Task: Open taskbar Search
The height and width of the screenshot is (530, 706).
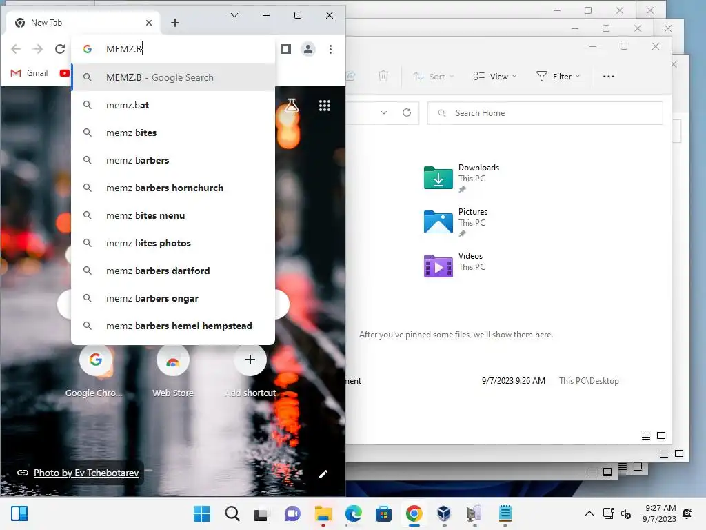Action: tap(232, 513)
